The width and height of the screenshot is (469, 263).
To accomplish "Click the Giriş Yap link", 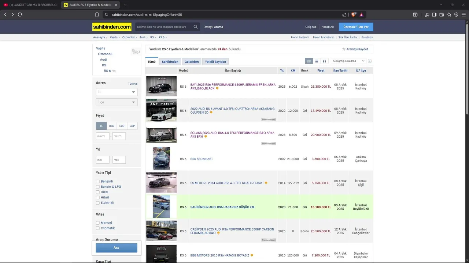I will pyautogui.click(x=311, y=27).
